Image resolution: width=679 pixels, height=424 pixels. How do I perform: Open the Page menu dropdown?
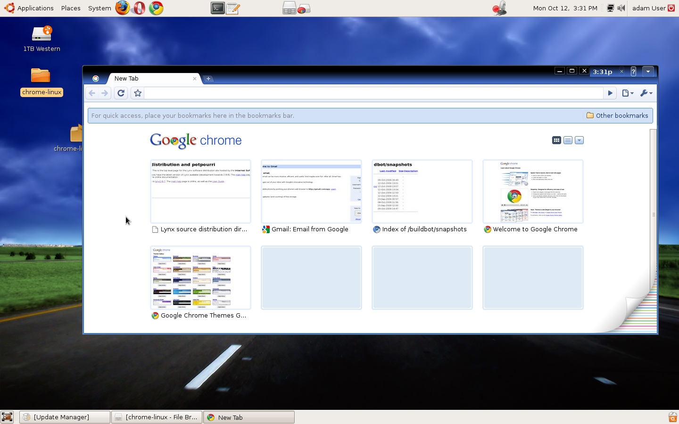(628, 93)
